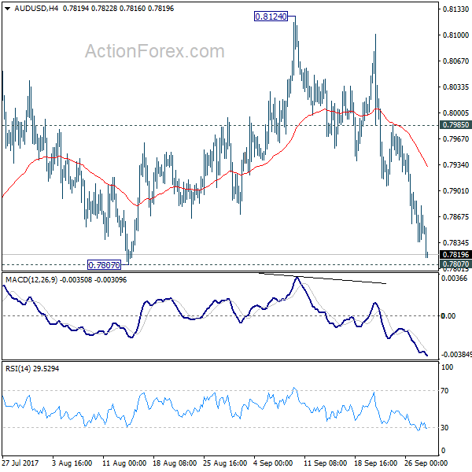472x472 pixels.
Task: Open the chart menu triangle beside AUDUSD,H4
Action: tap(8, 9)
